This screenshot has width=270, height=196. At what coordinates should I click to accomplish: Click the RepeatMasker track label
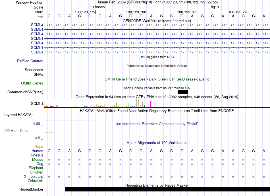[x=31, y=189]
